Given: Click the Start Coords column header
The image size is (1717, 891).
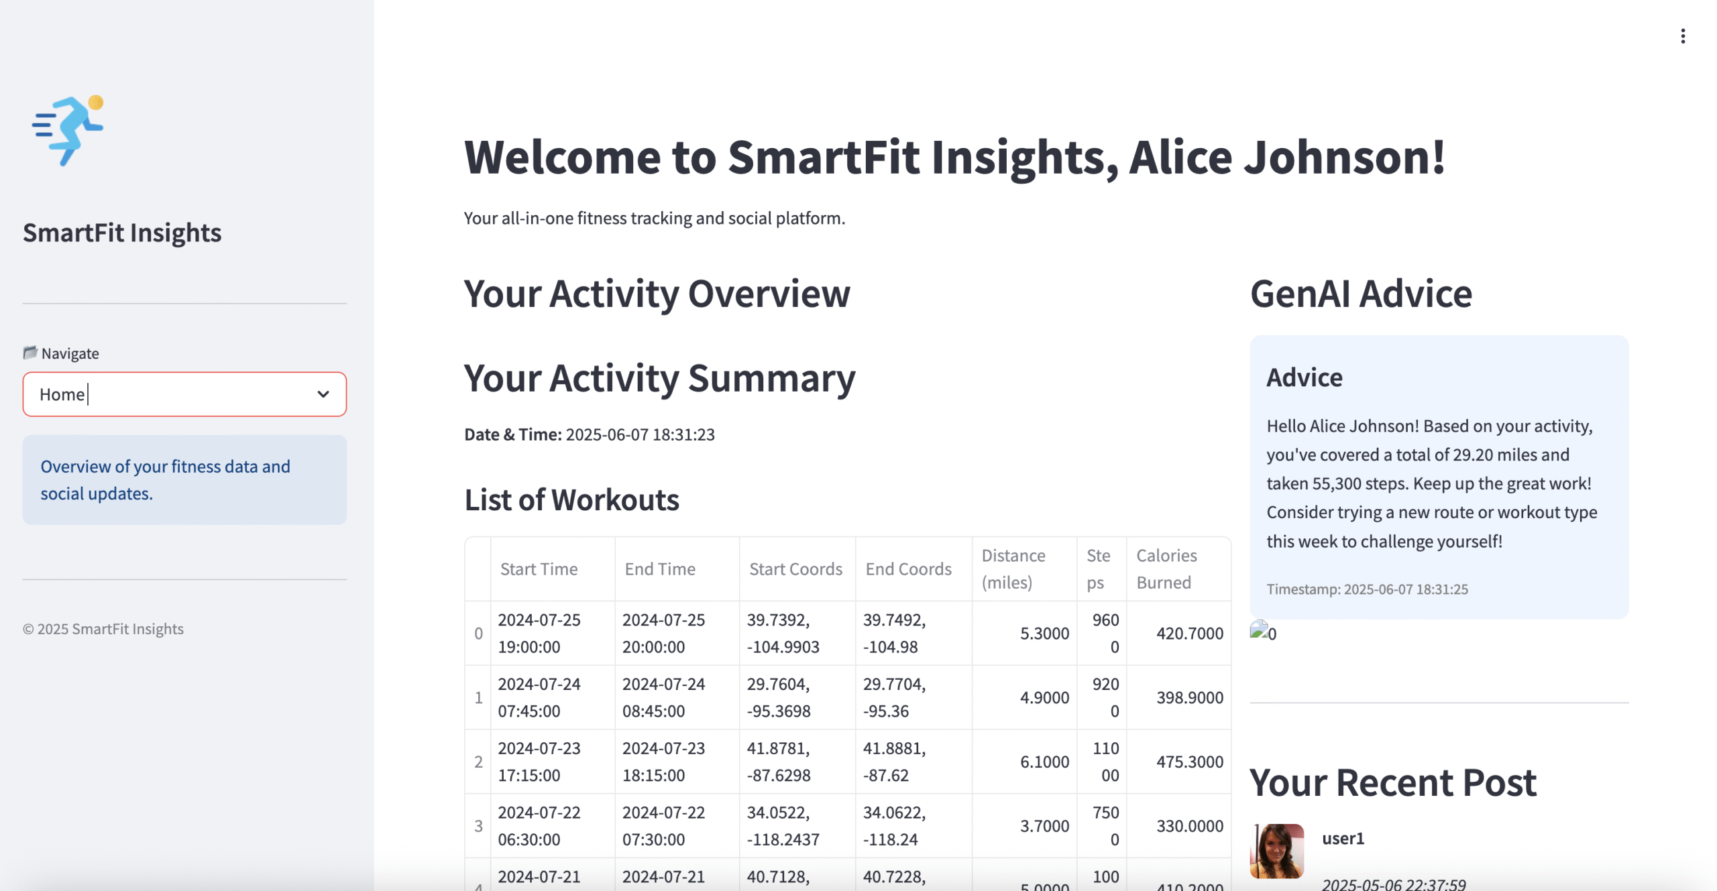Looking at the screenshot, I should click(795, 569).
